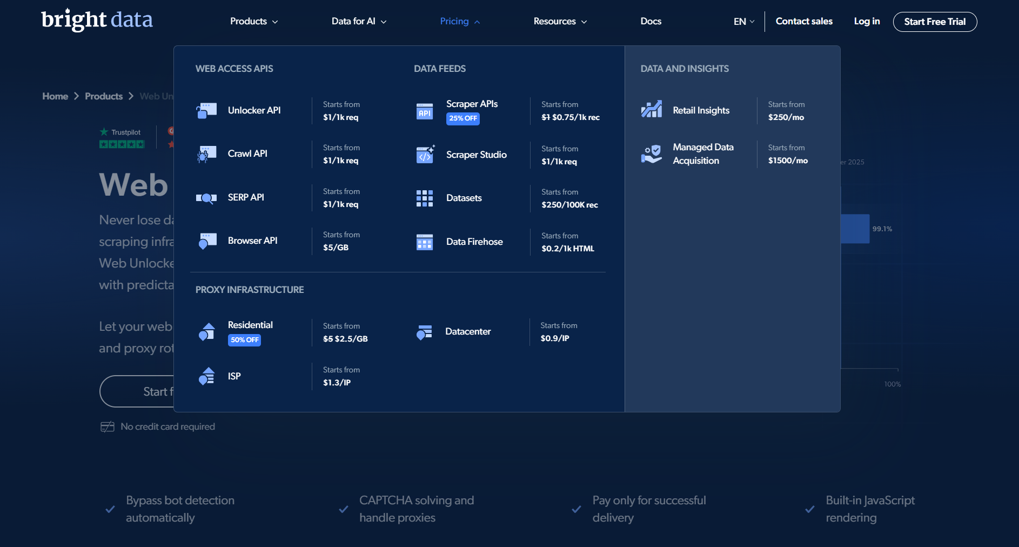Open Retail Insights pricing
The height and width of the screenshot is (547, 1019).
click(701, 110)
